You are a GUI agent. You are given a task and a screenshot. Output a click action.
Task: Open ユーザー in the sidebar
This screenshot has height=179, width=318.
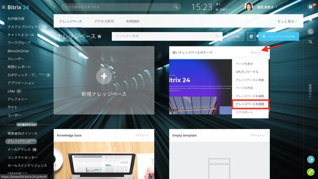point(14,115)
